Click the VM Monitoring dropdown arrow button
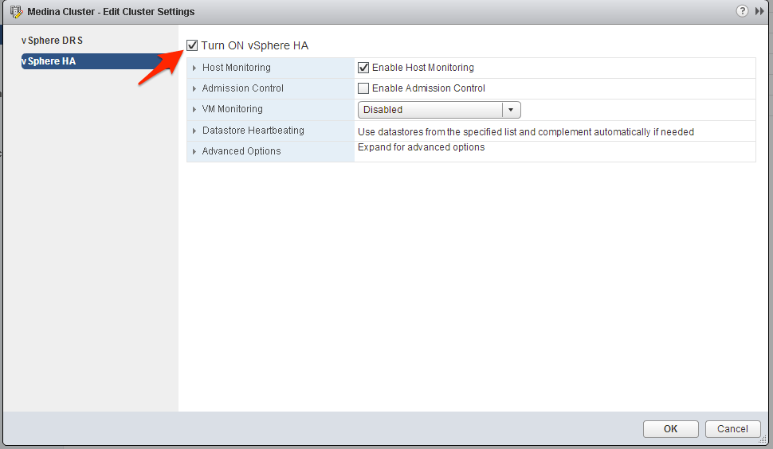Image resolution: width=773 pixels, height=449 pixels. [x=511, y=110]
